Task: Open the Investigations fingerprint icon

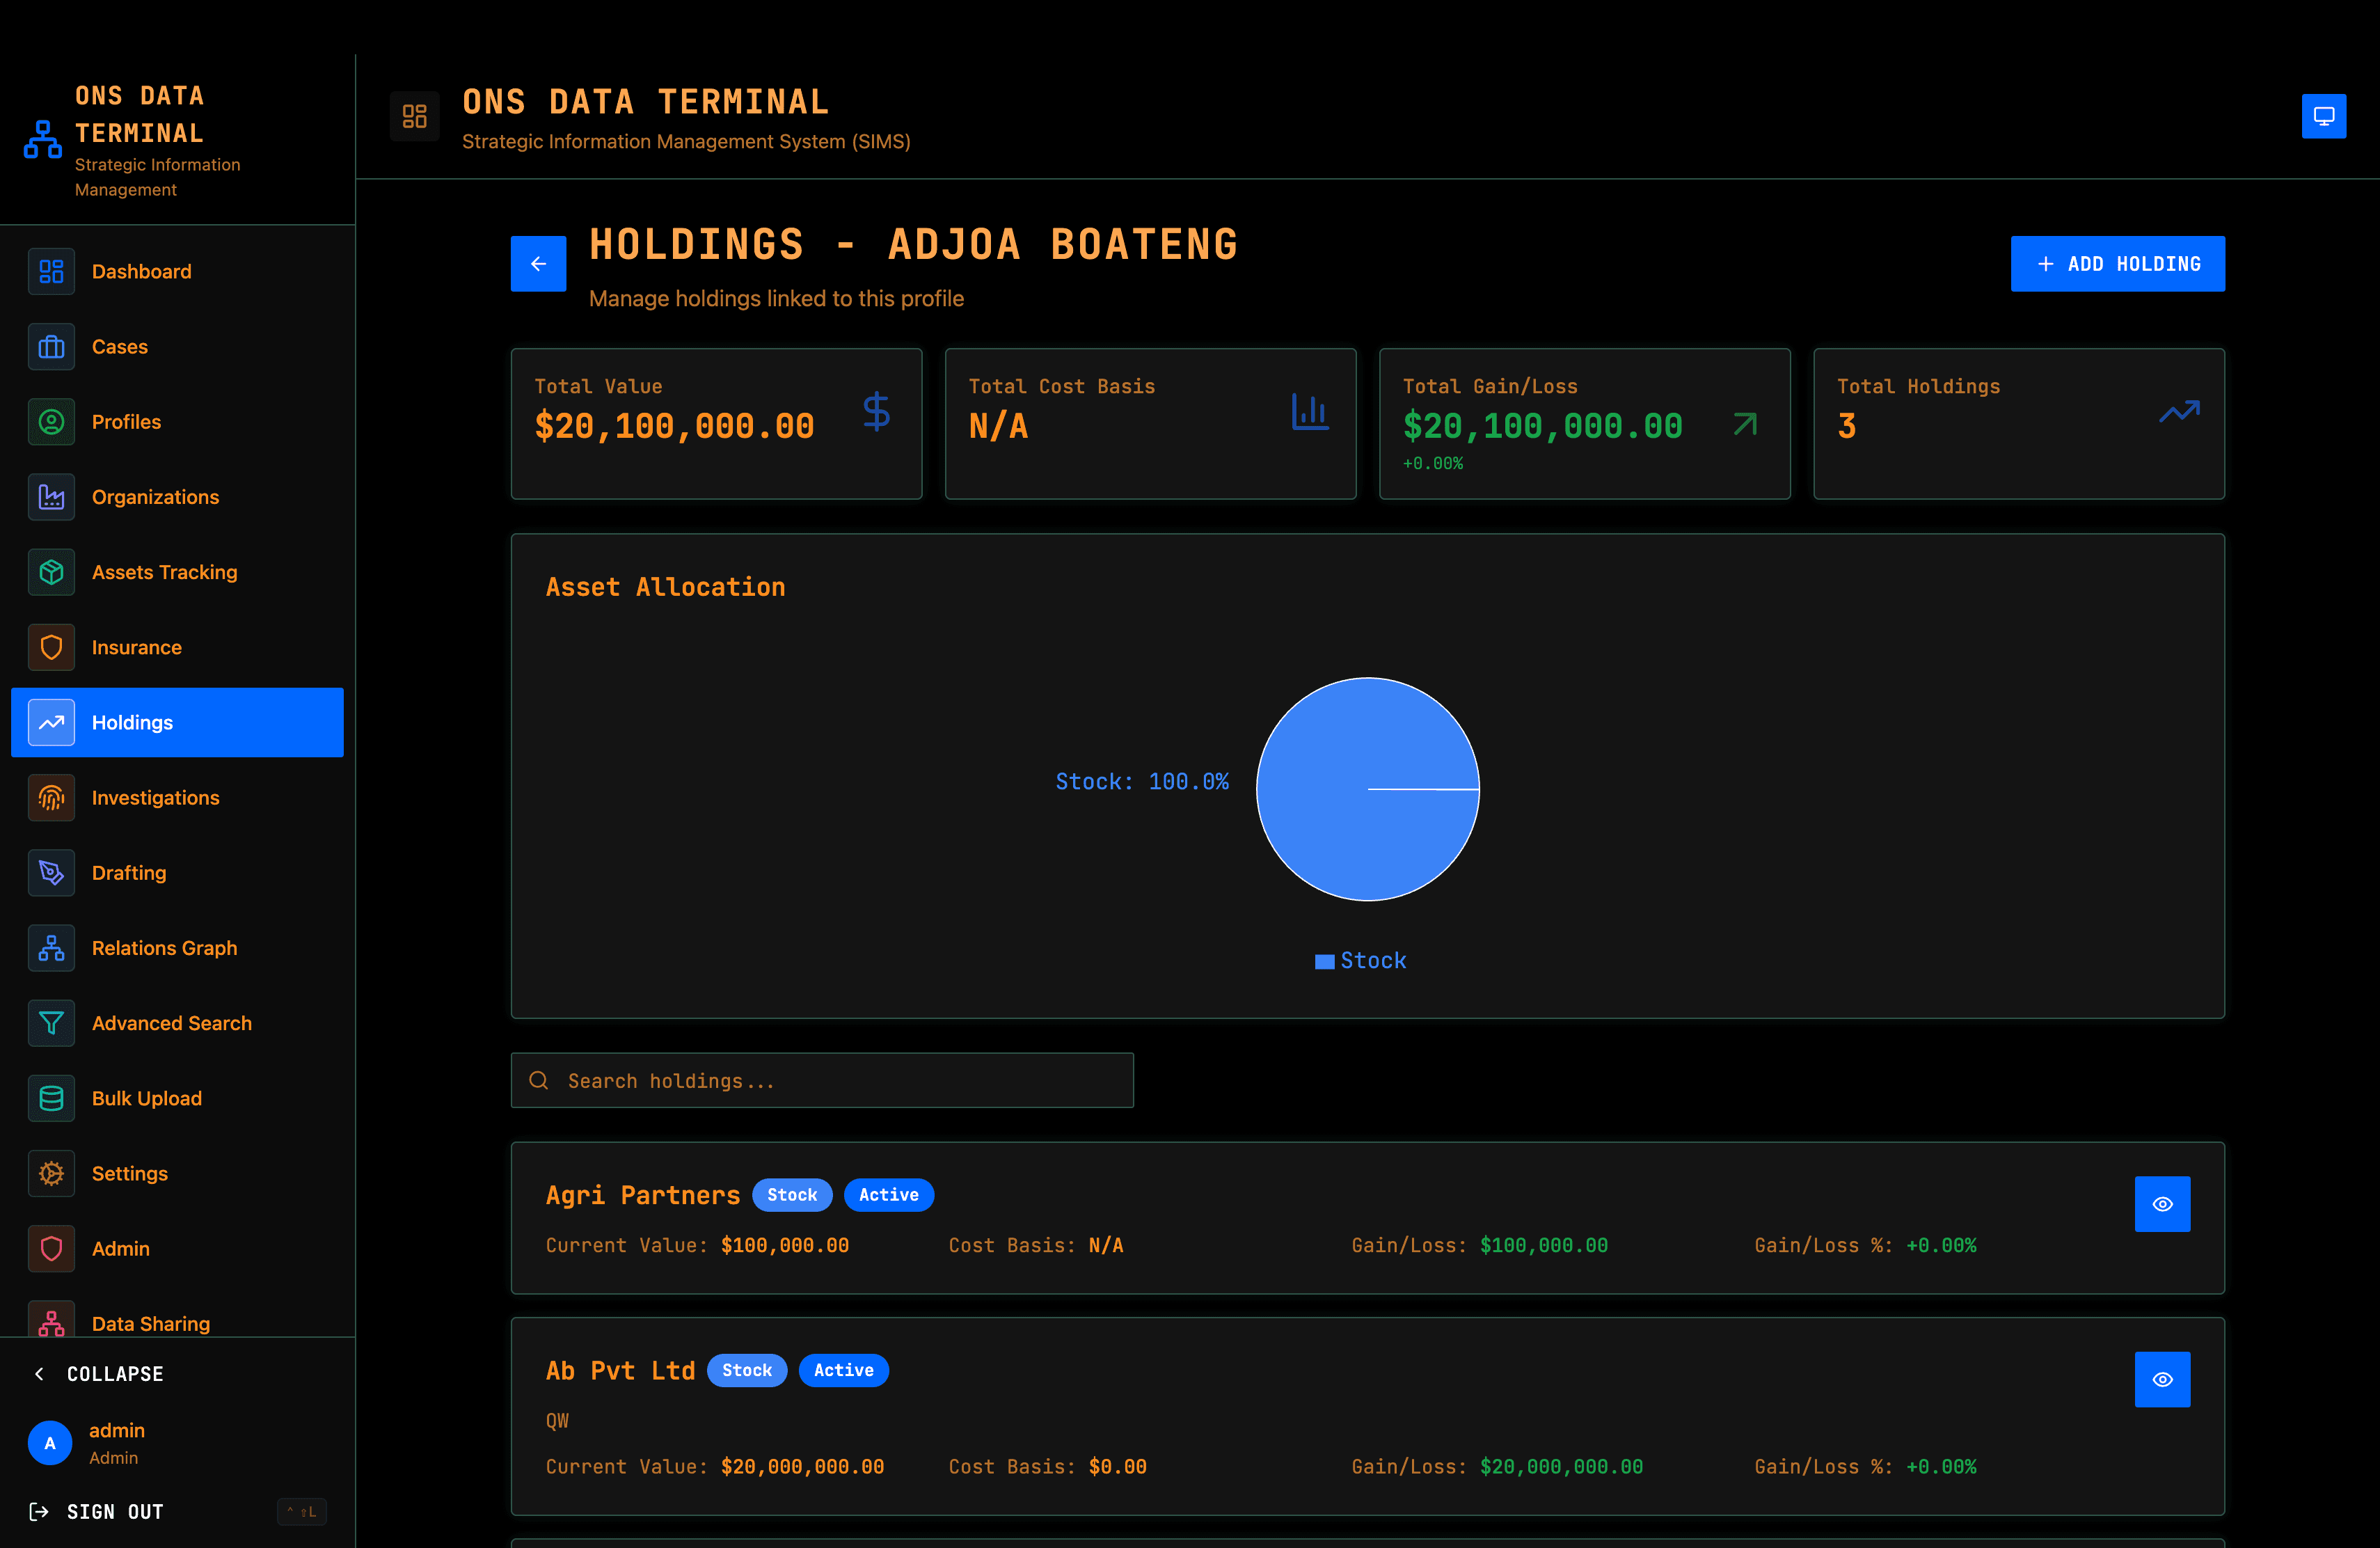Action: click(51, 797)
